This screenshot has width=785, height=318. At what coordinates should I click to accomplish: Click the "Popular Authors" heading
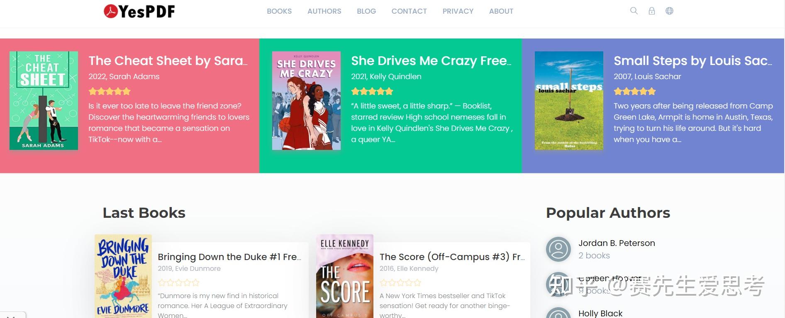608,213
